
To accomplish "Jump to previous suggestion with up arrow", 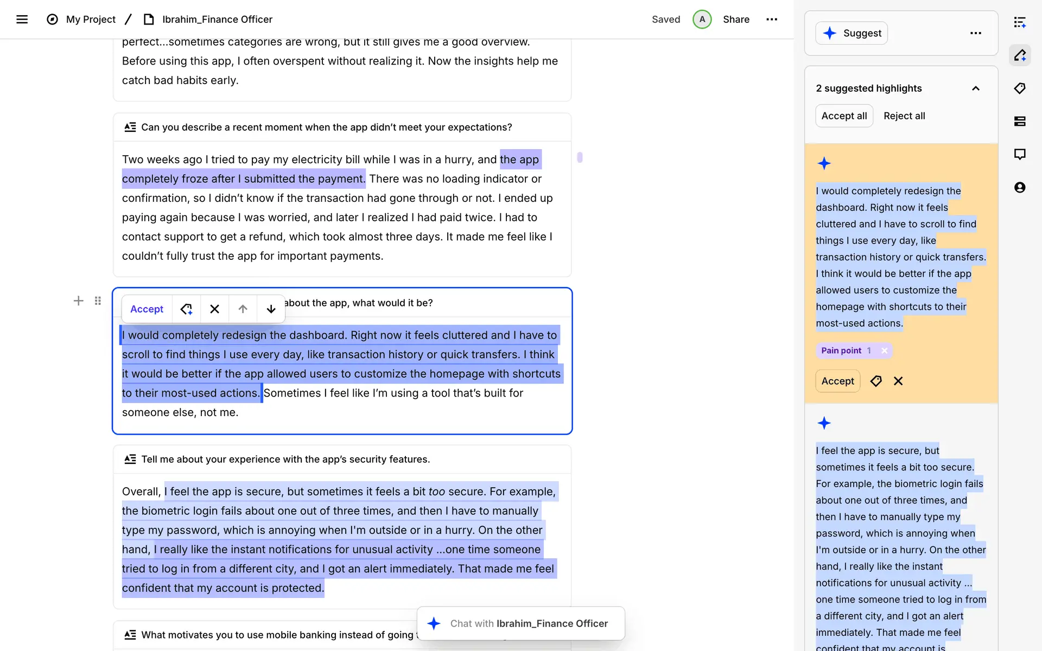I will click(243, 309).
